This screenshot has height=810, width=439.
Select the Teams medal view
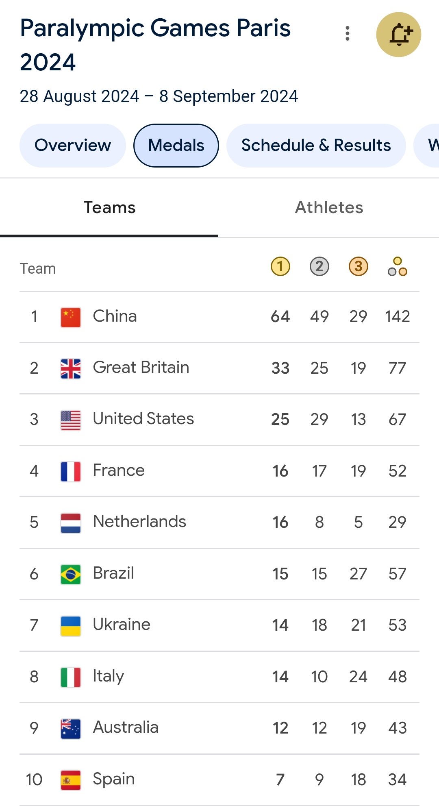[109, 208]
